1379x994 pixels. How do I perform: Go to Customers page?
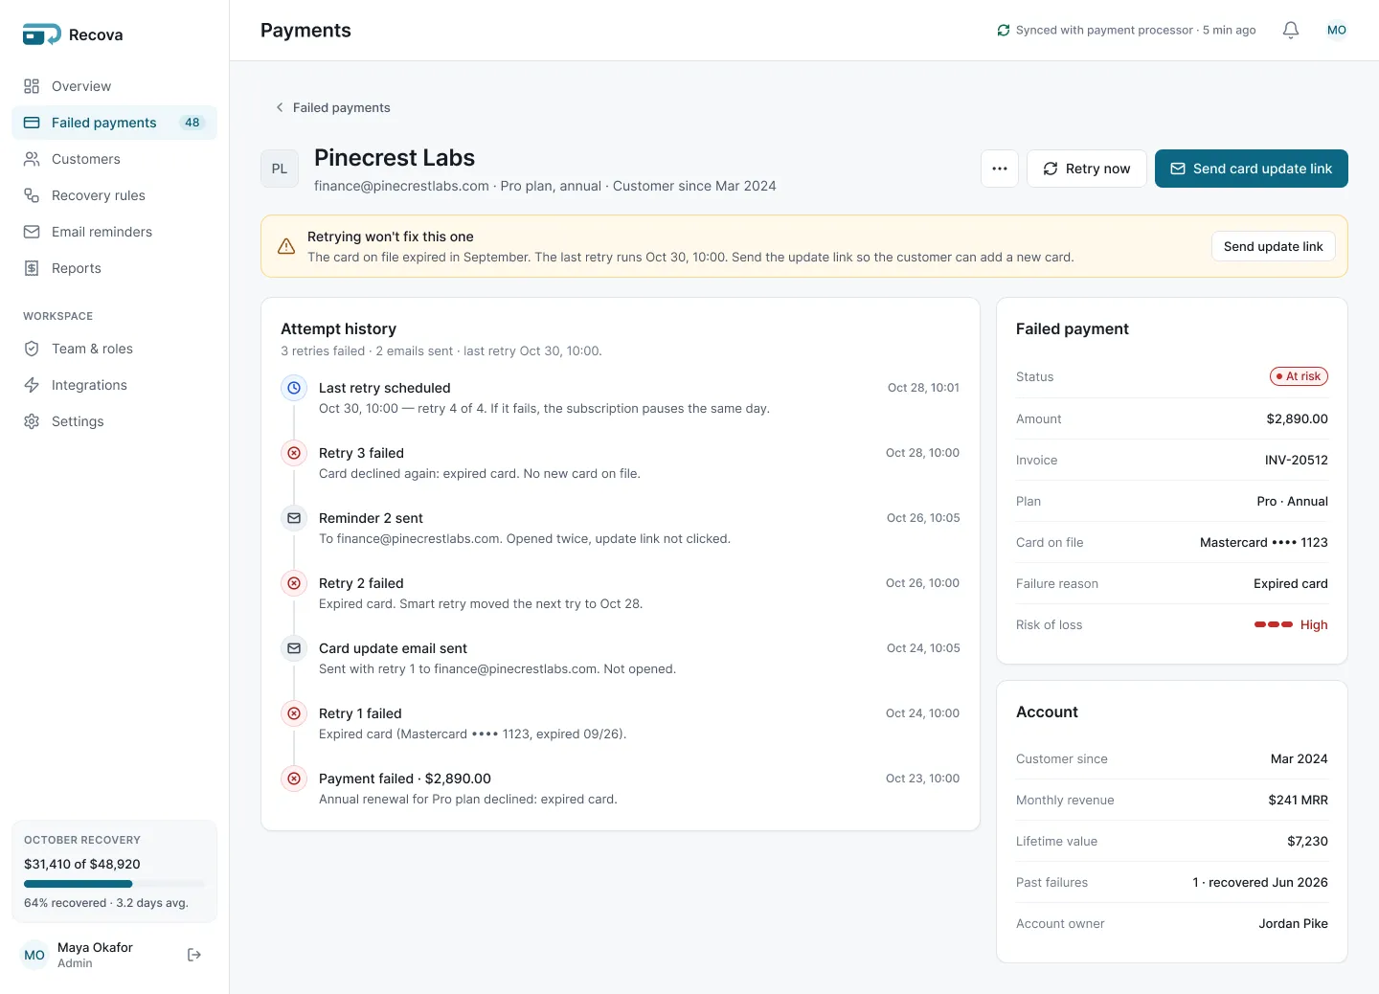[114, 159]
